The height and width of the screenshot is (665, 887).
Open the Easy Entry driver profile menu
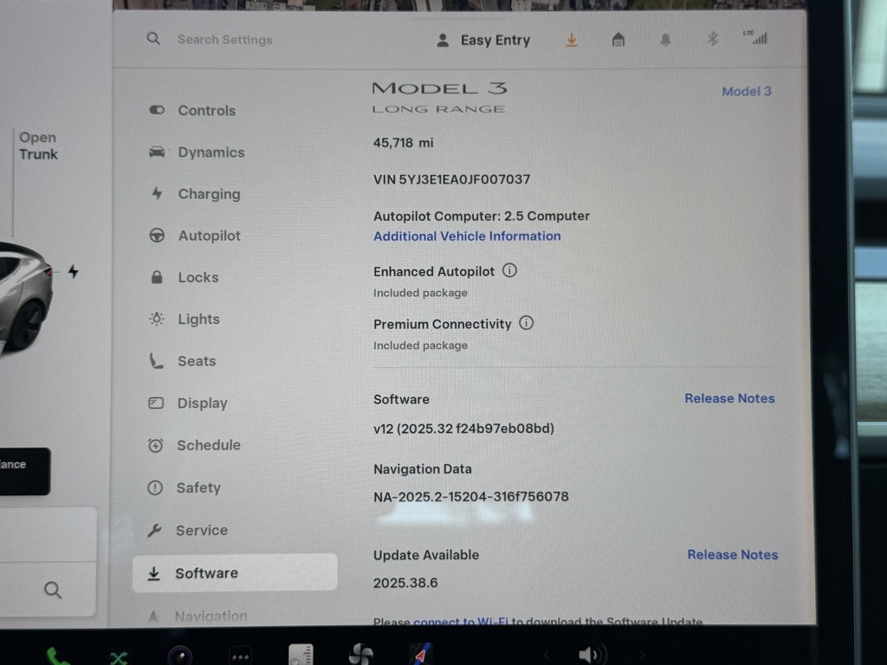tap(483, 40)
